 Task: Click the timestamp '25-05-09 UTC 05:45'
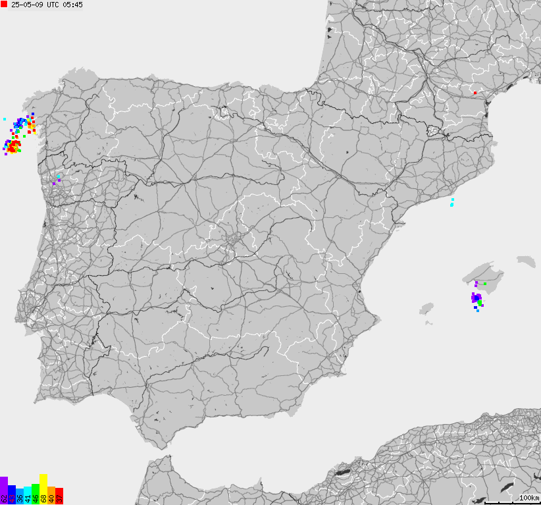point(47,5)
